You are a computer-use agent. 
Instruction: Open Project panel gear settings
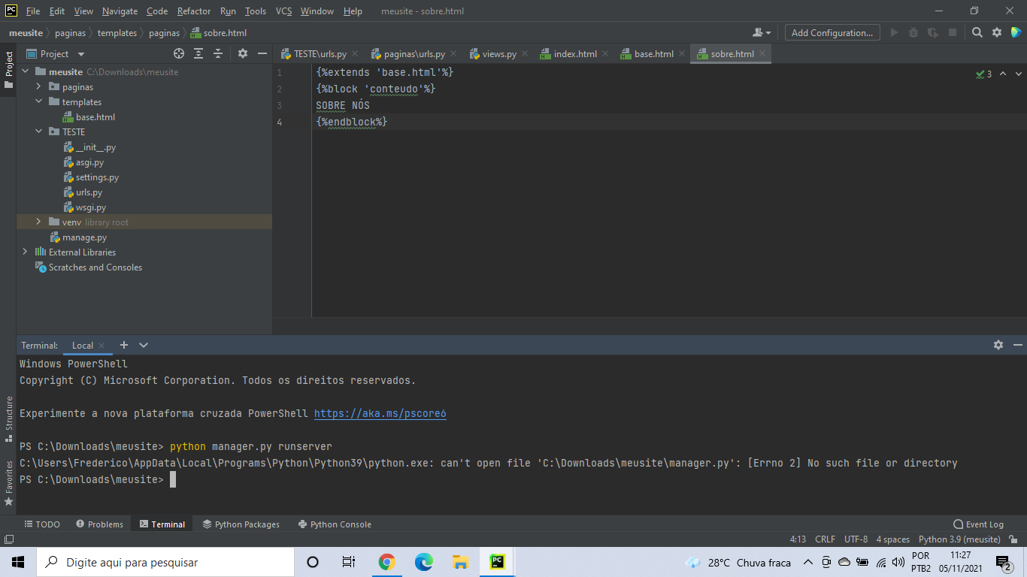(x=242, y=53)
